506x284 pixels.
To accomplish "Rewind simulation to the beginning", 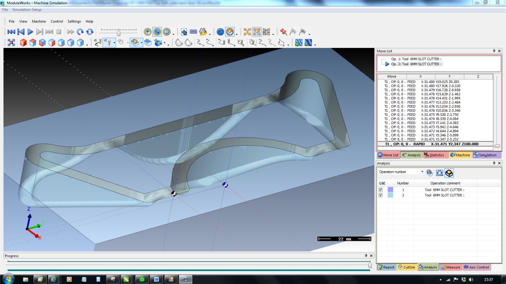I will click(11, 31).
